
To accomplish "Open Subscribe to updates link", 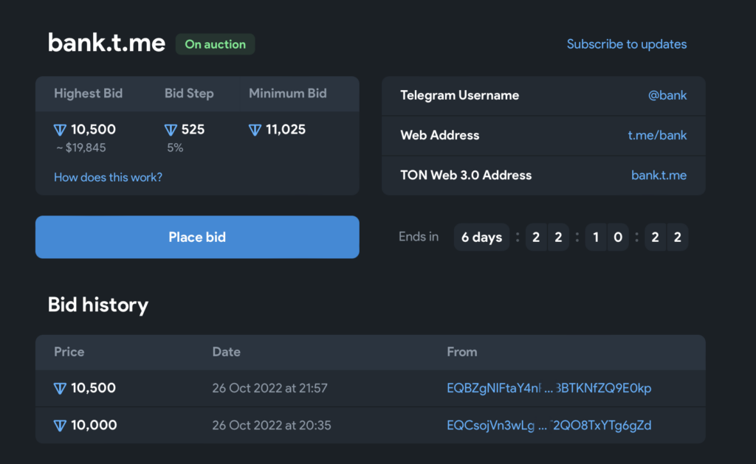I will 626,44.
